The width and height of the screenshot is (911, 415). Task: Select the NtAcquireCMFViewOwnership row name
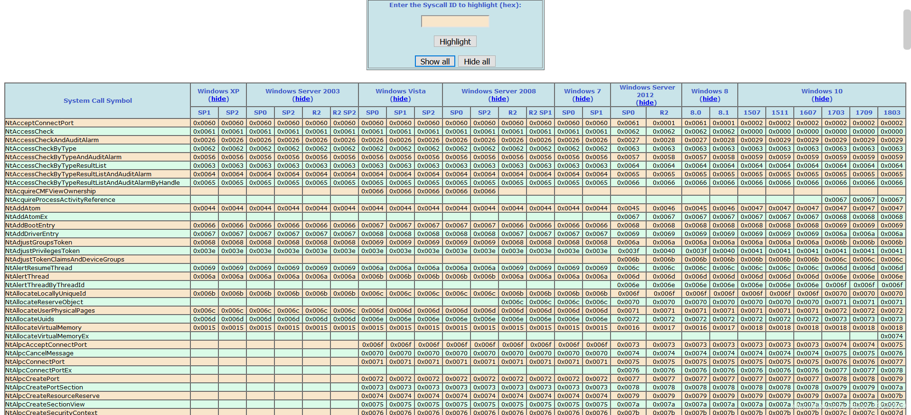tap(50, 191)
